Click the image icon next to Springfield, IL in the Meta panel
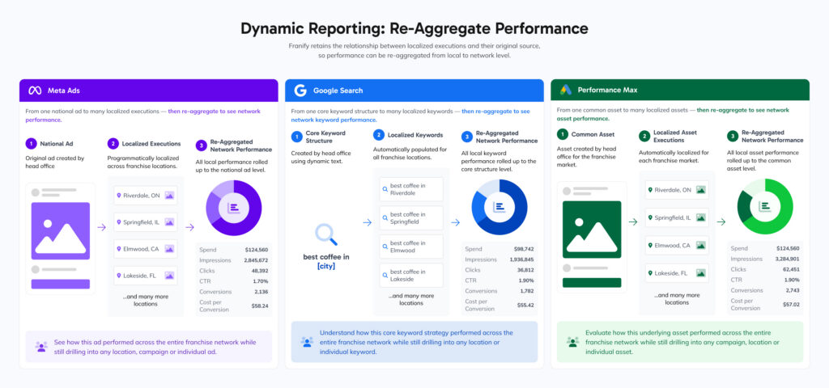 click(x=169, y=222)
